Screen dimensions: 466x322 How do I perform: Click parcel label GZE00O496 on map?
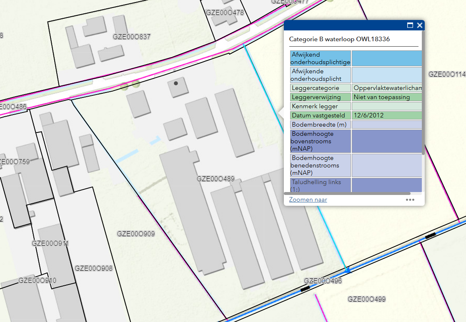[x=323, y=281]
